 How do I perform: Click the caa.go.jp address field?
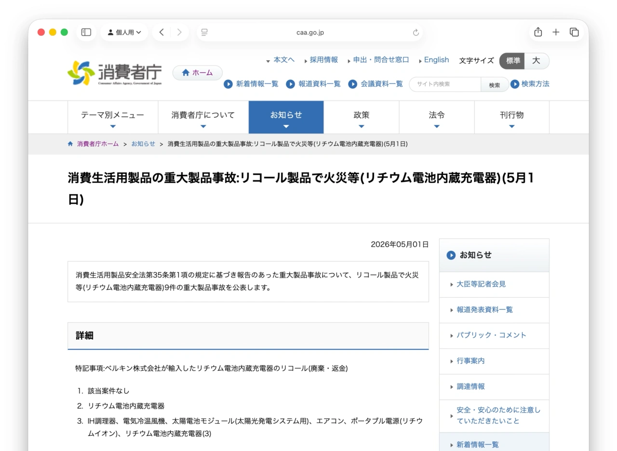click(310, 32)
